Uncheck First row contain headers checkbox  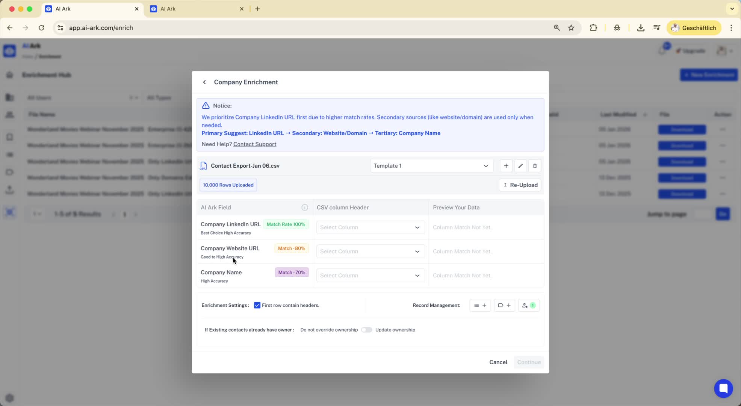[x=257, y=305]
